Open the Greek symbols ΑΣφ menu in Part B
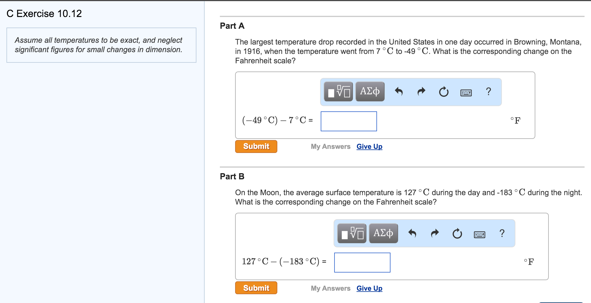Viewport: 591px width, 303px height. (383, 233)
